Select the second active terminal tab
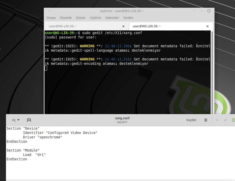 pos(171,26)
